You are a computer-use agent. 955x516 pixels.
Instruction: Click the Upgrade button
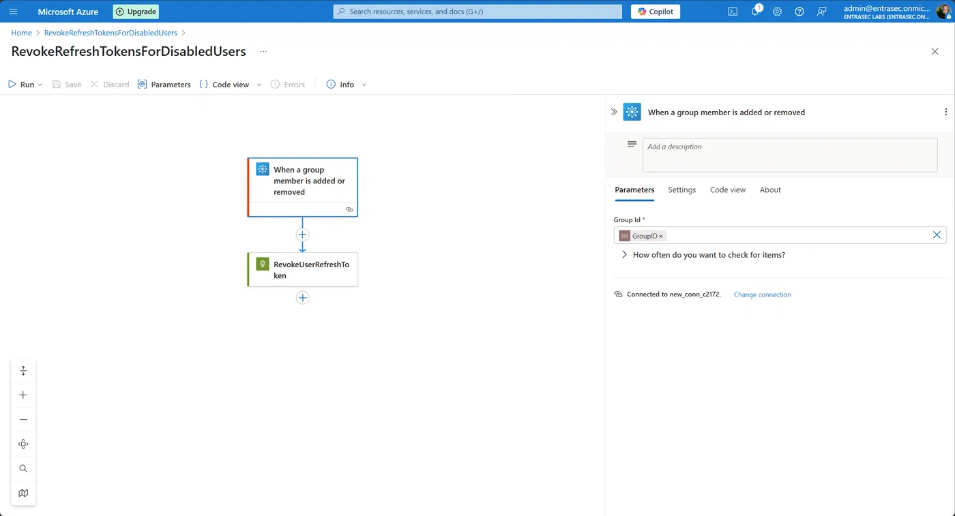pyautogui.click(x=136, y=12)
